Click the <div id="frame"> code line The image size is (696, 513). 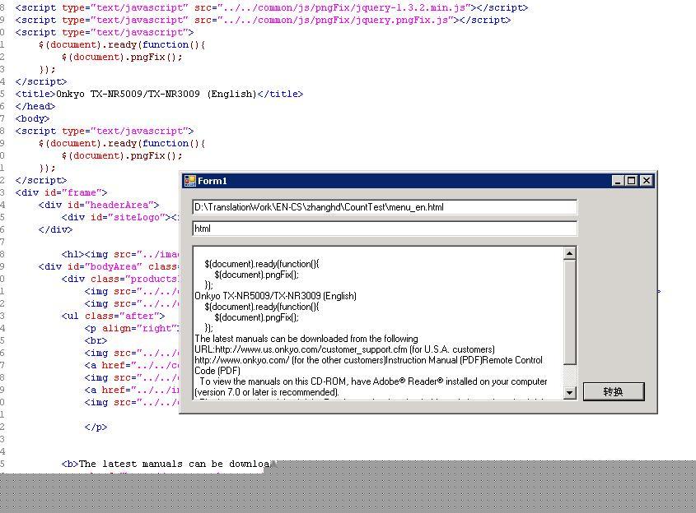[61, 192]
